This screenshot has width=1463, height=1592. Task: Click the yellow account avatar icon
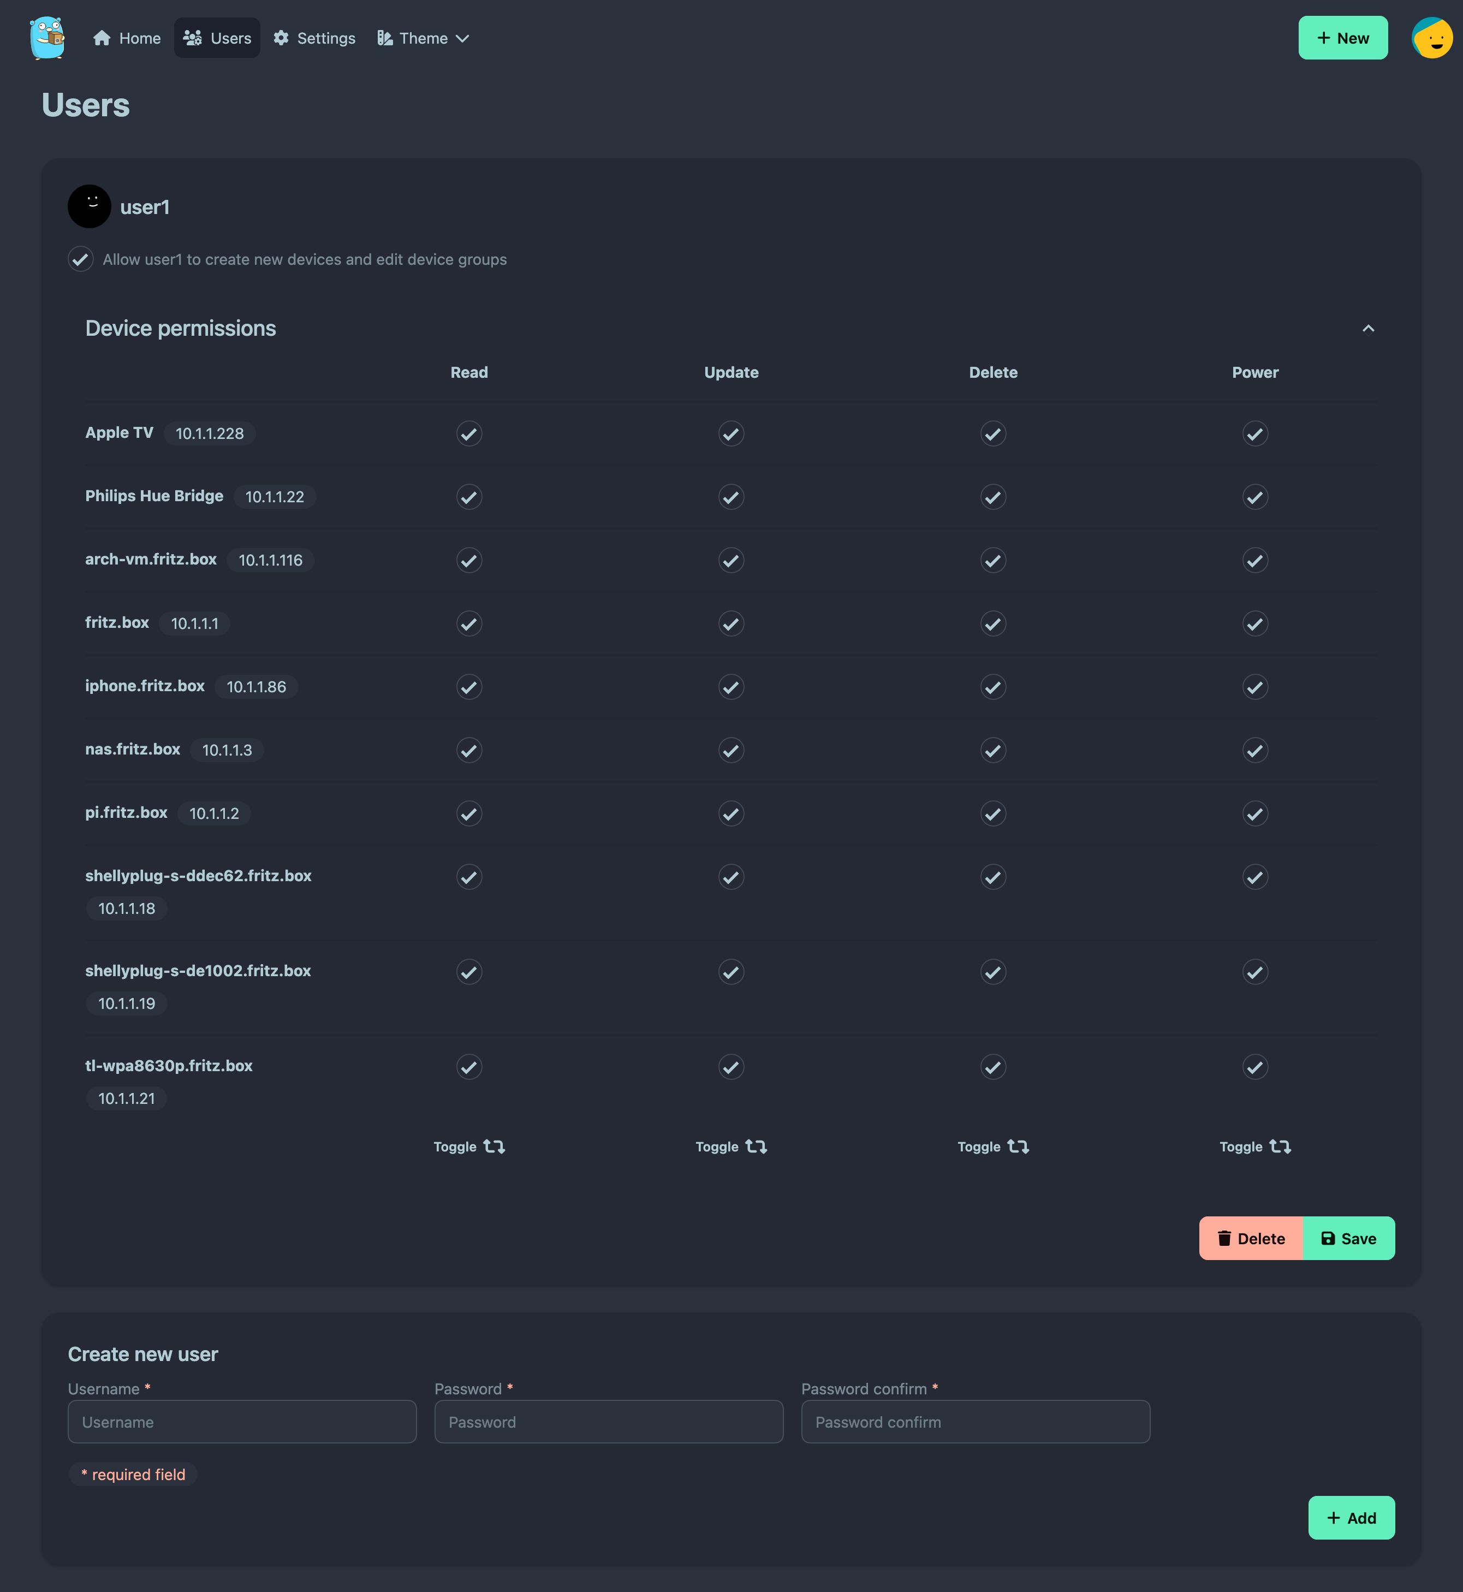click(x=1431, y=38)
